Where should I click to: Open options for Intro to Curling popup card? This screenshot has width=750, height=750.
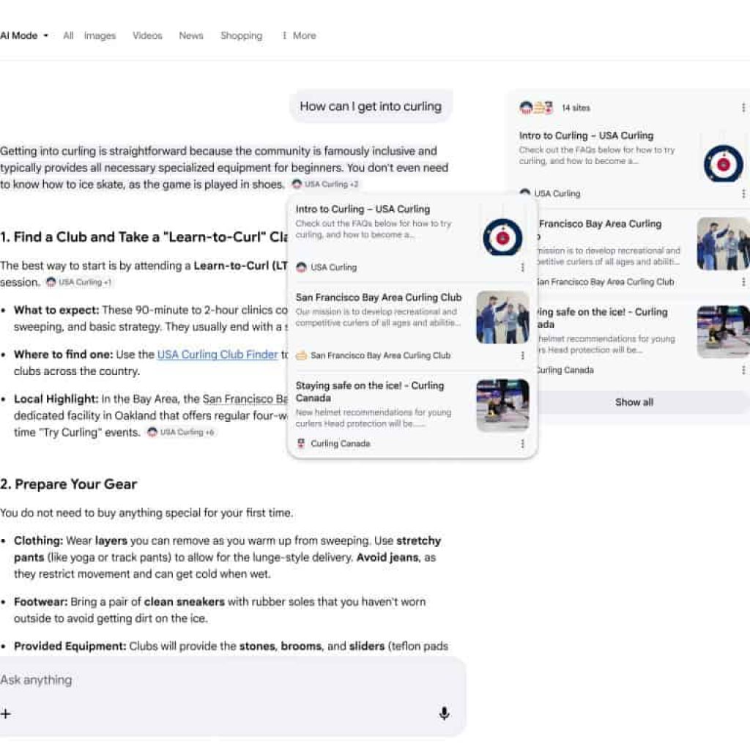(522, 267)
